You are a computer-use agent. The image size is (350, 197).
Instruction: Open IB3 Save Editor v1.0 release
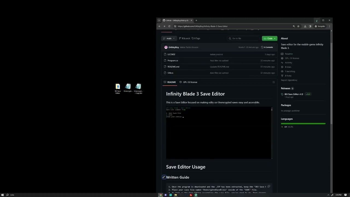pos(294,94)
